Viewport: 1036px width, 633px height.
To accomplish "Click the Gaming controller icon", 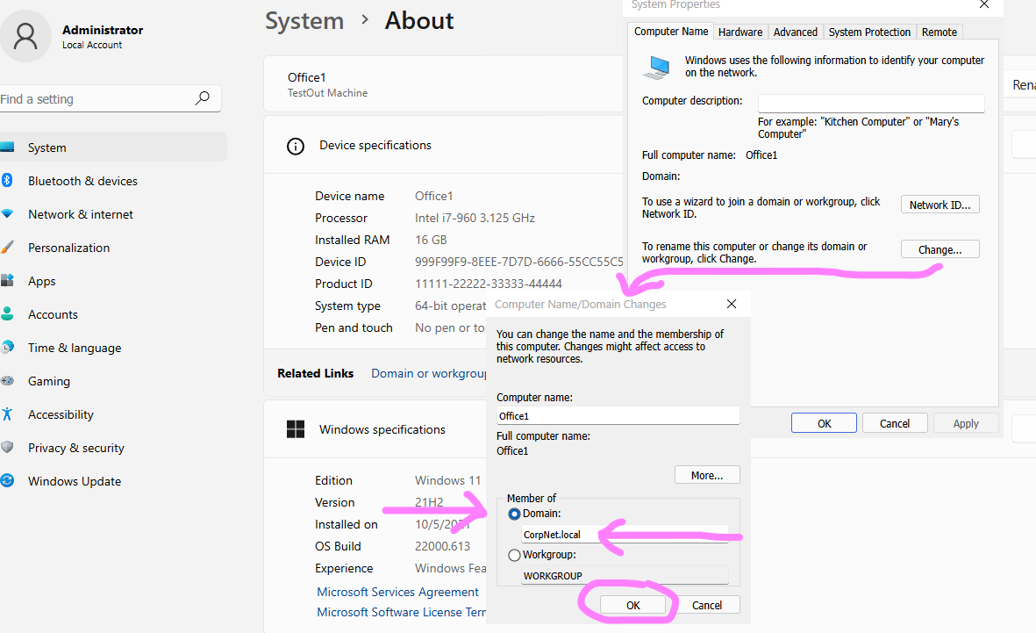I will (7, 380).
